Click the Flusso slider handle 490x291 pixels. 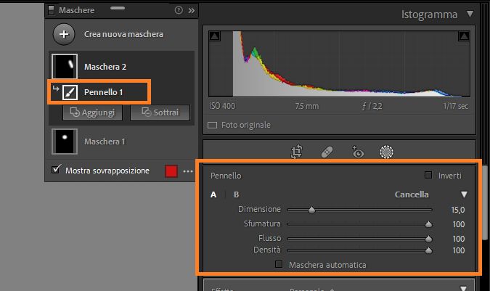[x=429, y=239]
